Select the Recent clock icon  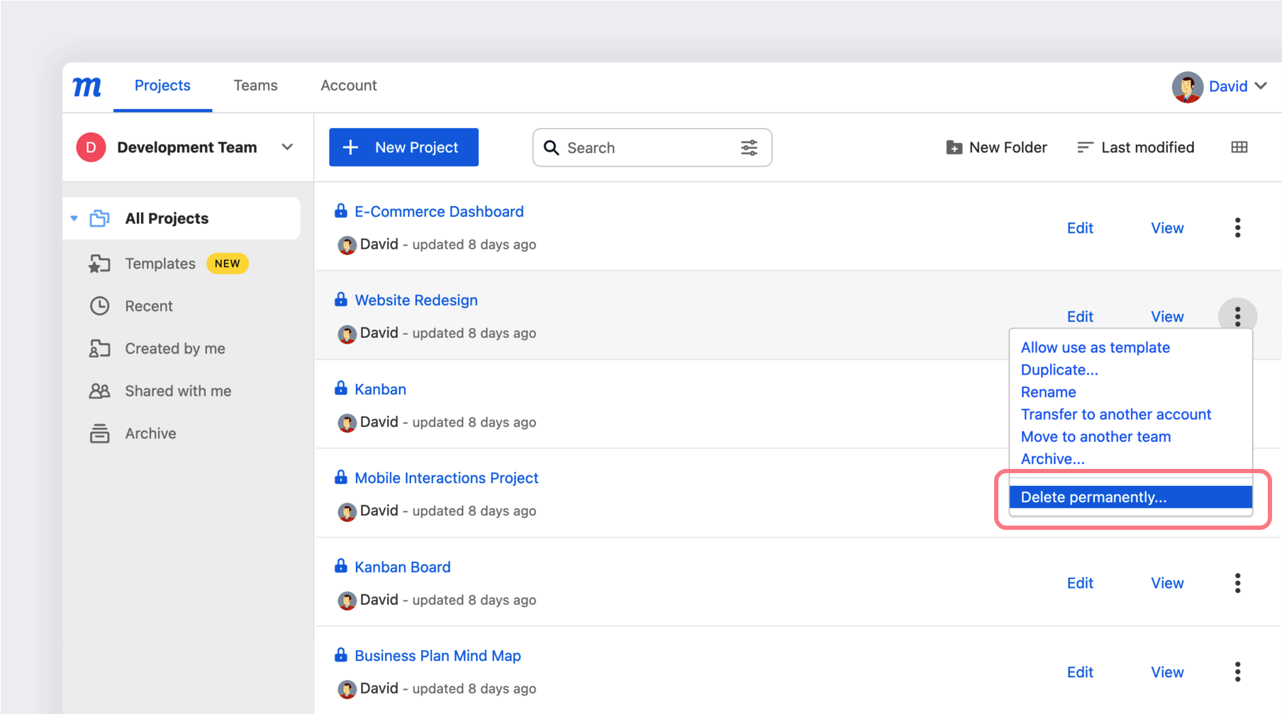tap(100, 305)
